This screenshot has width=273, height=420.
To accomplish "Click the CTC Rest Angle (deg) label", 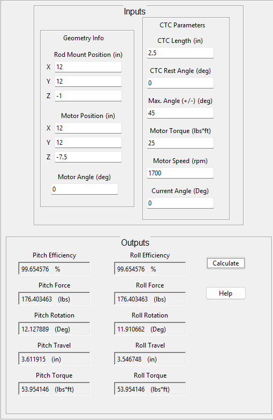I will [180, 71].
